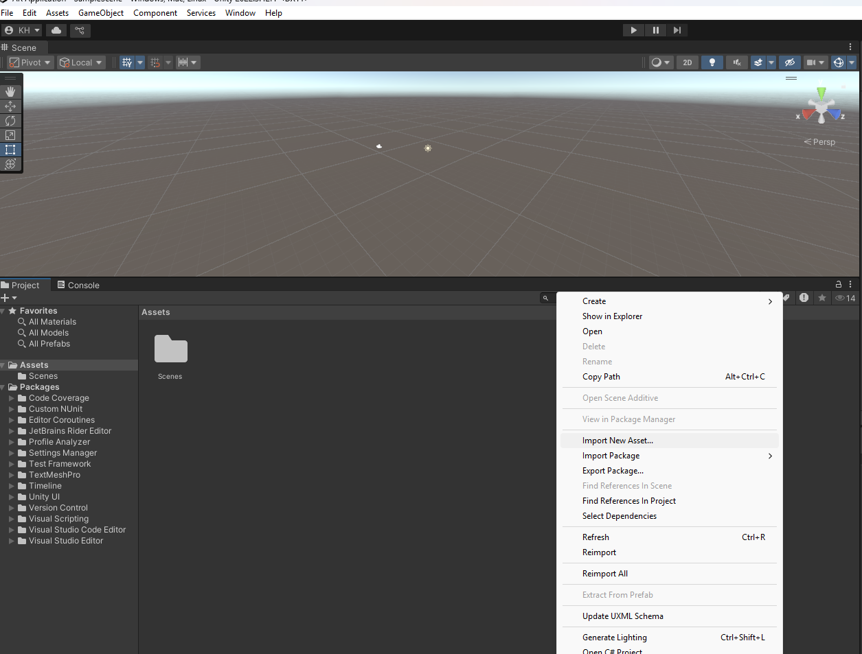Toggle scene audio mute button

(737, 62)
